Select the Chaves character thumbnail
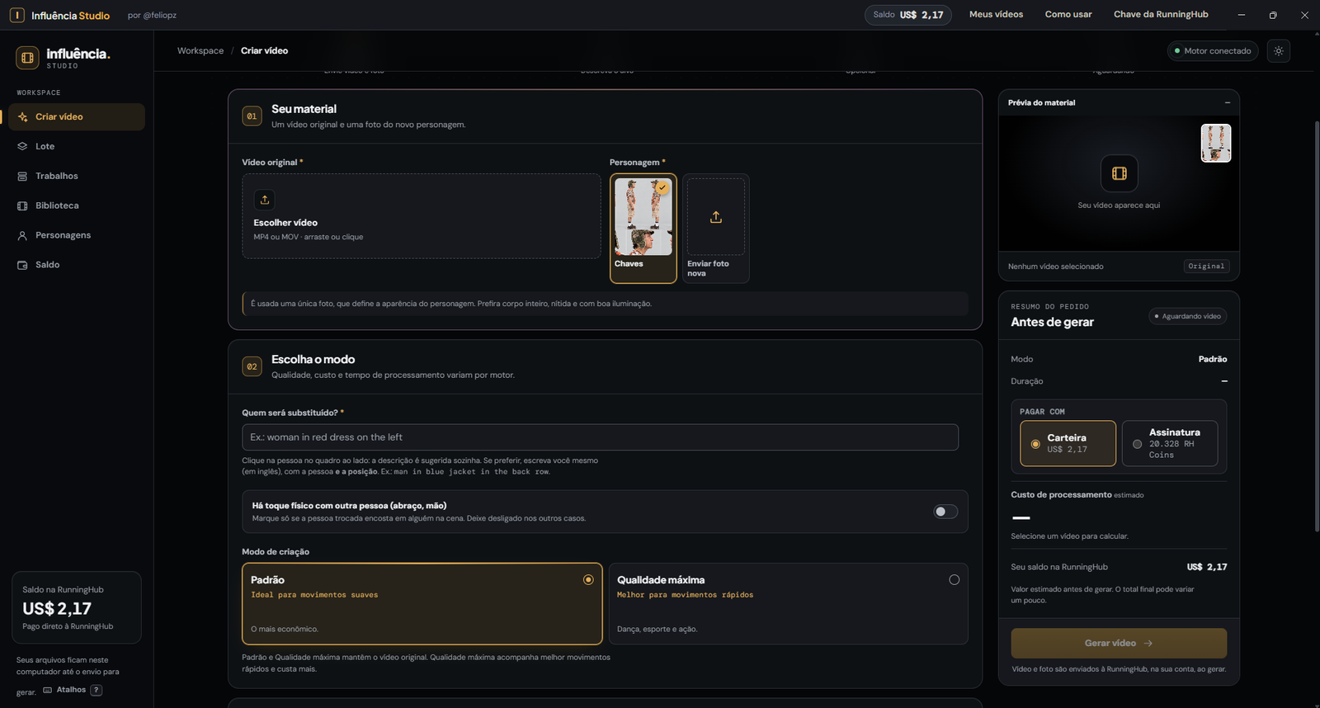1320x708 pixels. (x=643, y=229)
